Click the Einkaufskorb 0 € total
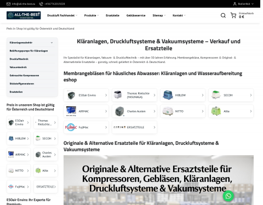Viewport: 263px width, 205px height. [x=246, y=15]
